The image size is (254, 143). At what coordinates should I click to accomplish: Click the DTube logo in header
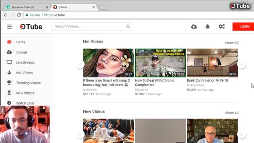pos(31,27)
